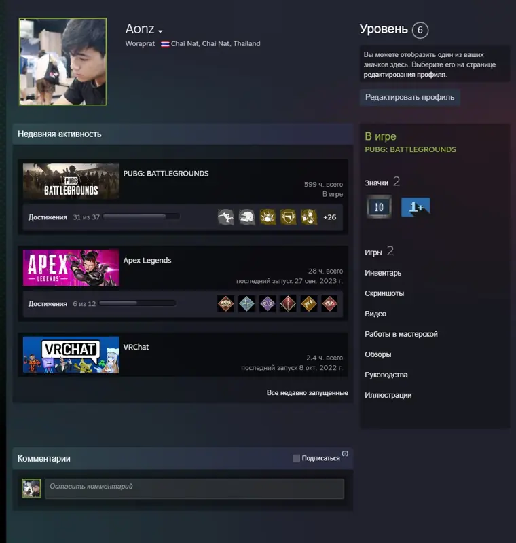Screen dimensions: 516x543
Task: Open the Скриншоты section
Action: click(384, 293)
